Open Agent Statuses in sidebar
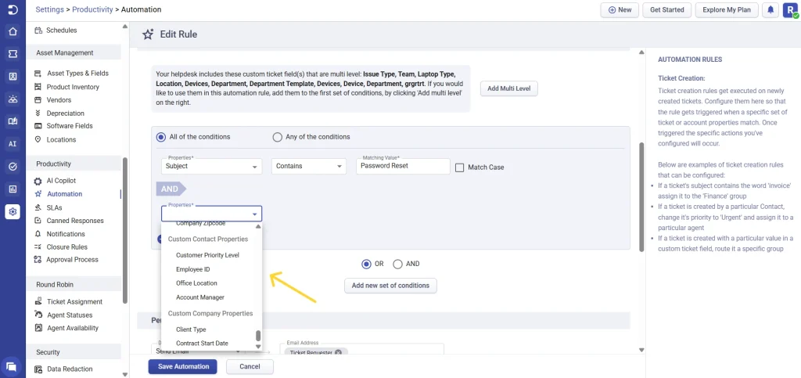The image size is (801, 378). click(70, 315)
